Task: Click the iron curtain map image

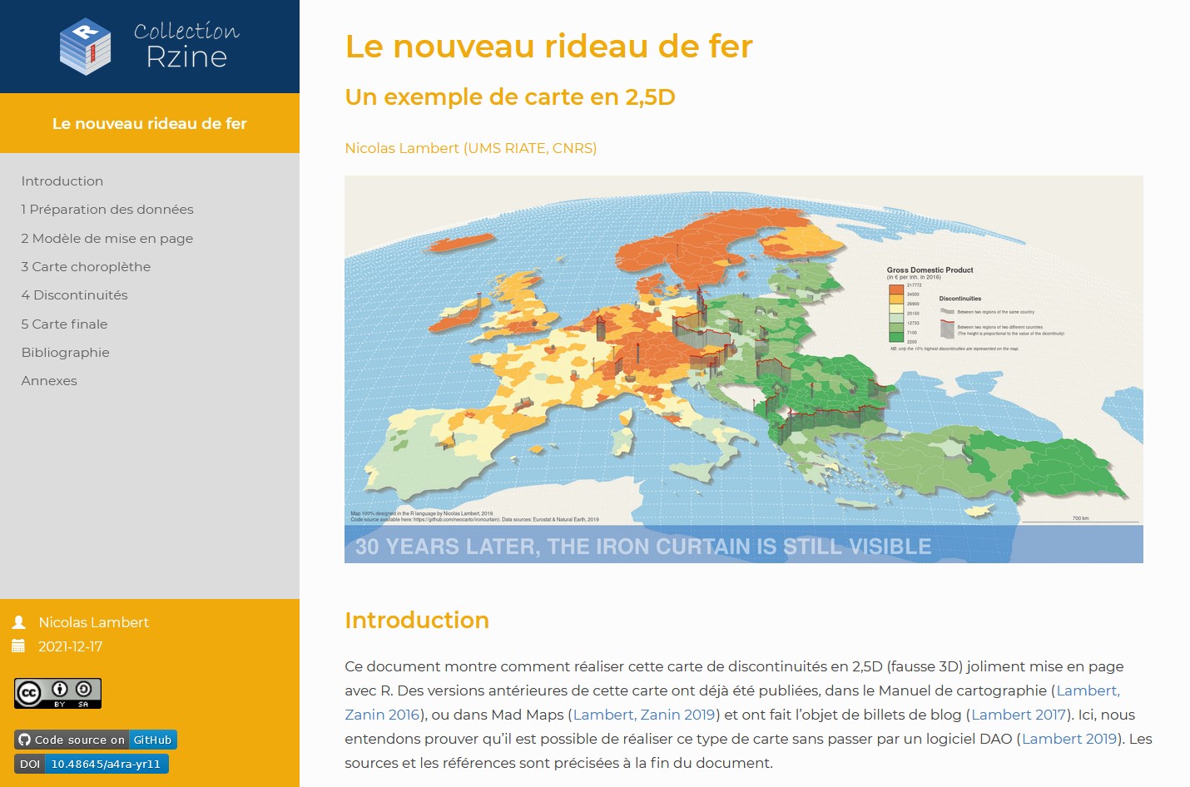Action: [x=743, y=369]
